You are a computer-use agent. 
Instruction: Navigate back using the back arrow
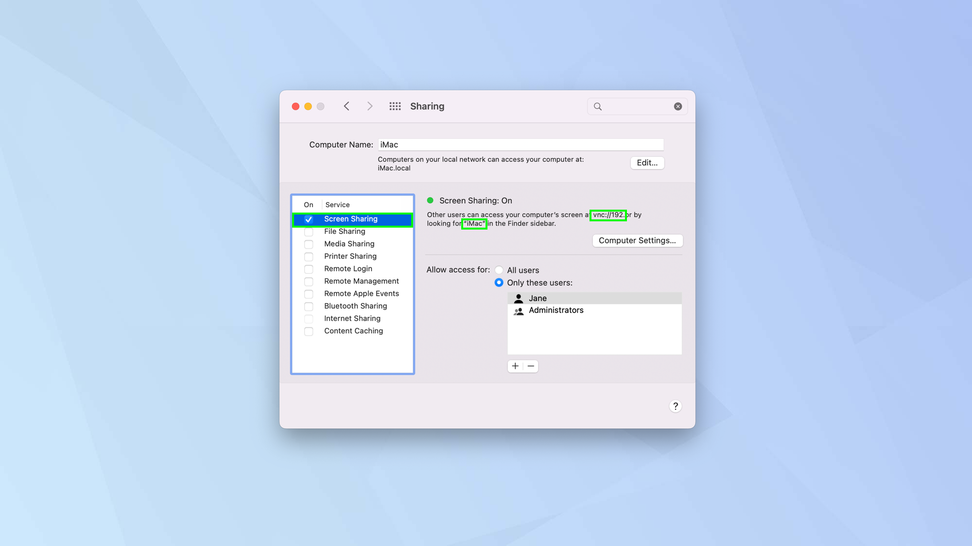tap(347, 106)
